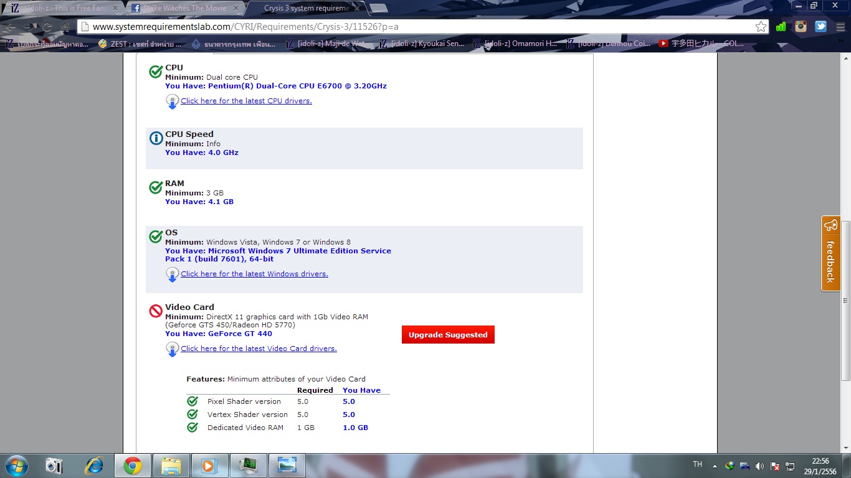Image resolution: width=851 pixels, height=478 pixels.
Task: Open the orange feedback side tab
Action: coord(830,253)
